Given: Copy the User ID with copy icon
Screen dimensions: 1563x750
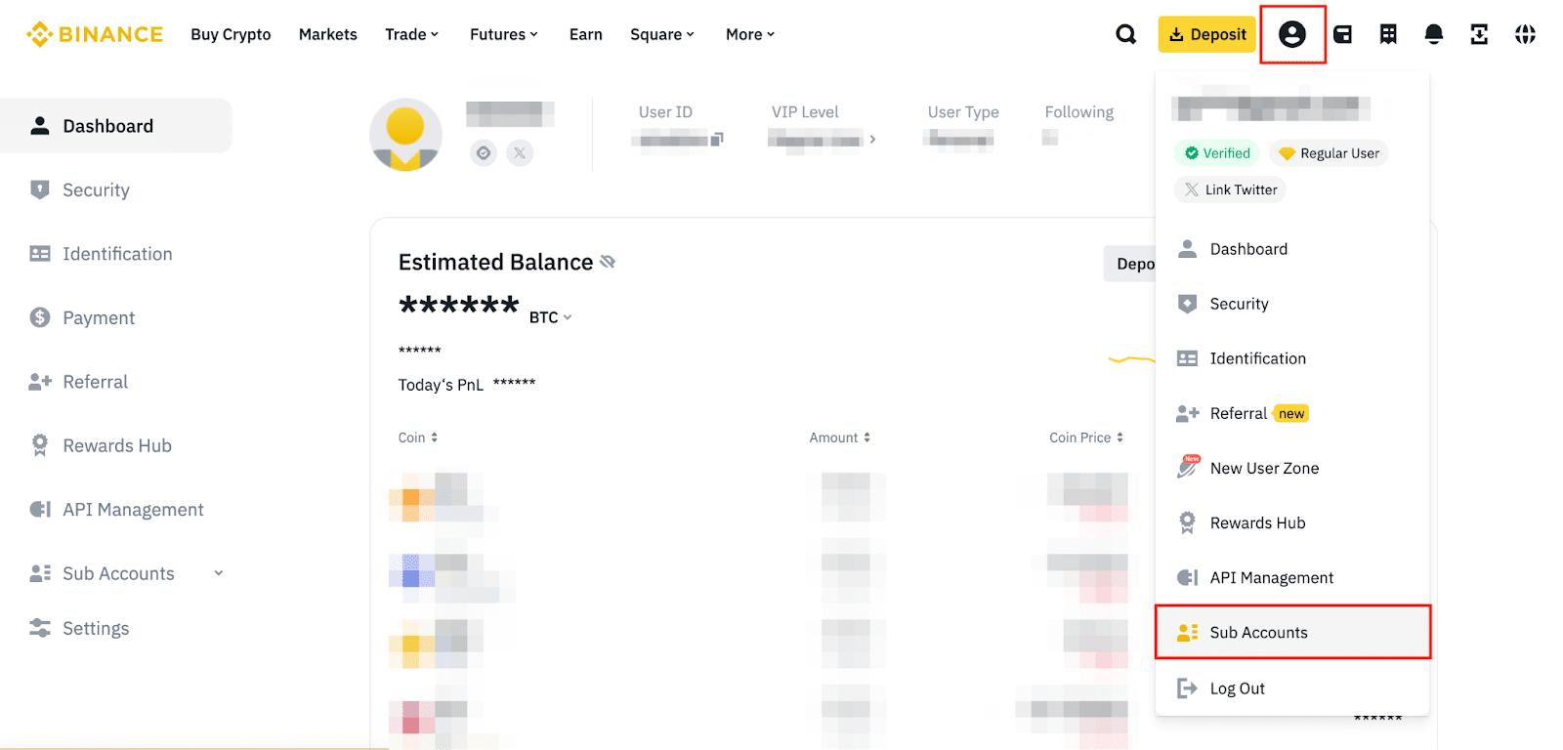Looking at the screenshot, I should point(717,140).
